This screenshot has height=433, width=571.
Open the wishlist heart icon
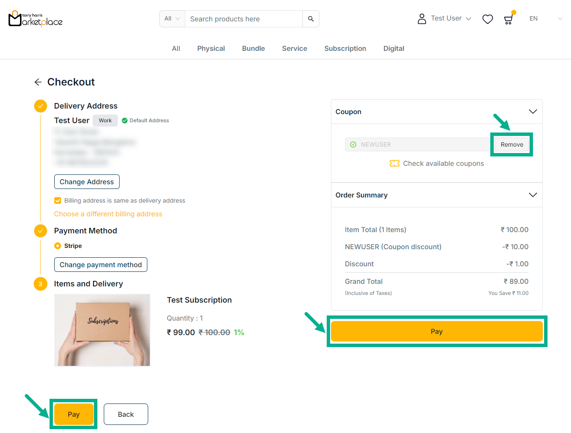tap(487, 19)
